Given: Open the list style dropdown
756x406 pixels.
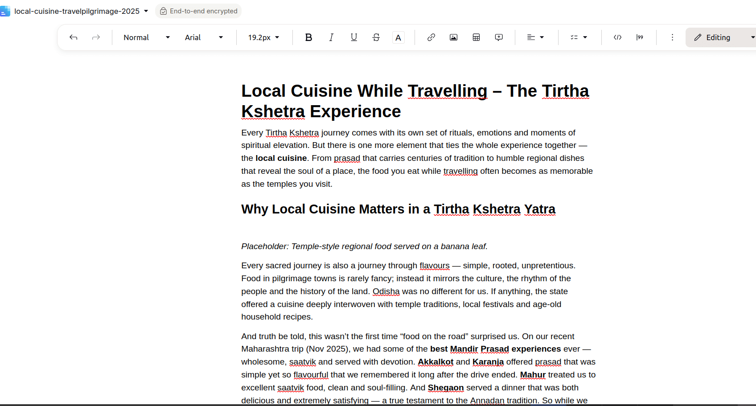Looking at the screenshot, I should (x=579, y=37).
